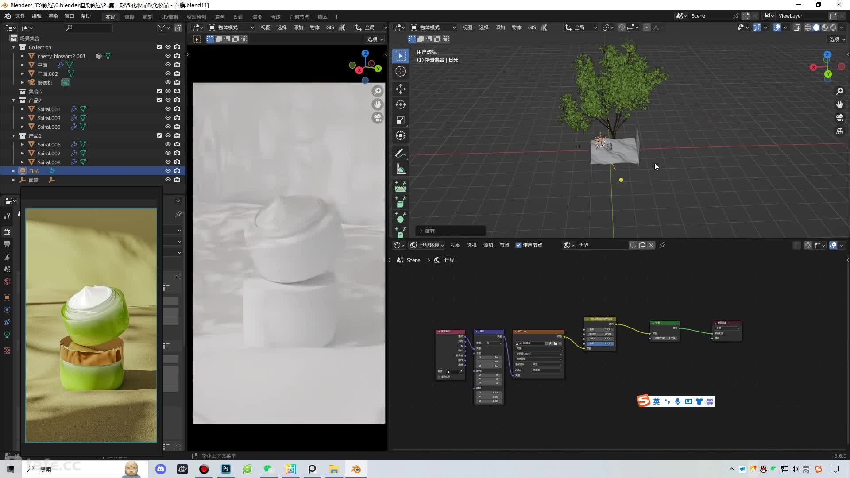
Task: Pin the world node tree
Action: pos(662,245)
